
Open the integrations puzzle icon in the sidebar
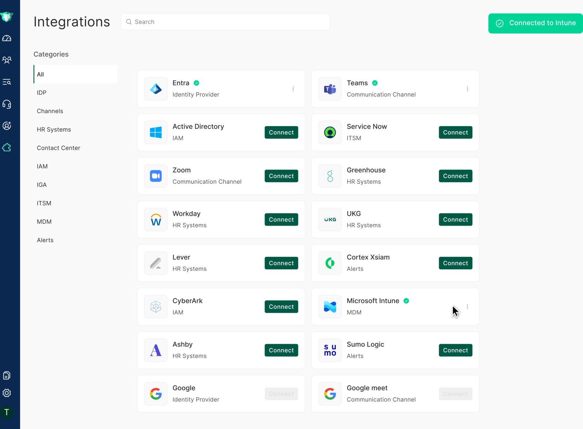[x=7, y=148]
